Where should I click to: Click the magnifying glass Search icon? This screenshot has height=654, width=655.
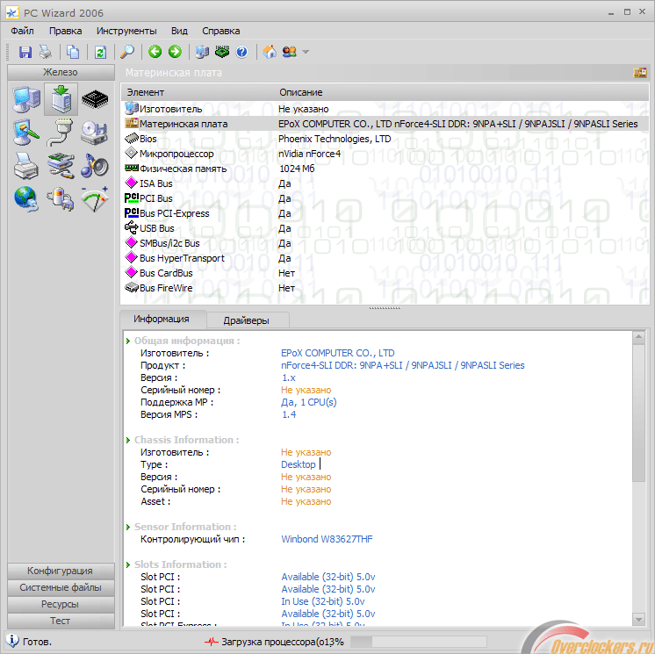127,52
